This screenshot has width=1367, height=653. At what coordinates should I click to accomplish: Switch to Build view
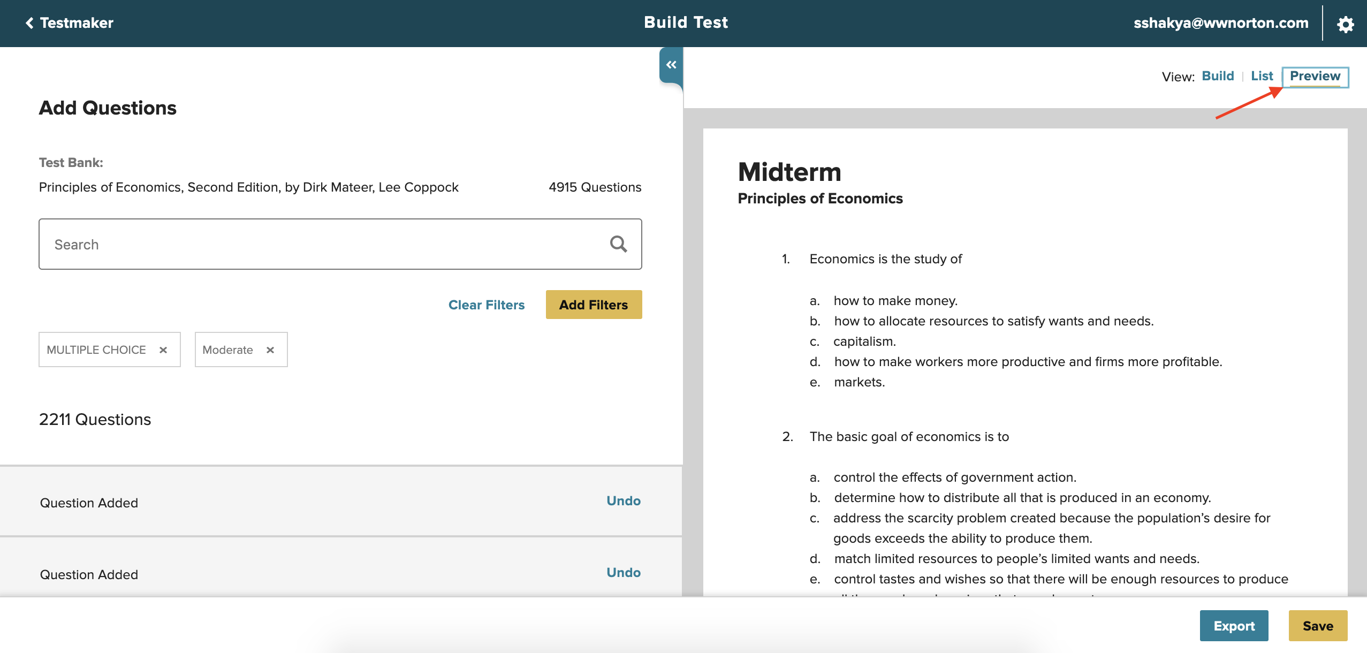click(x=1218, y=76)
